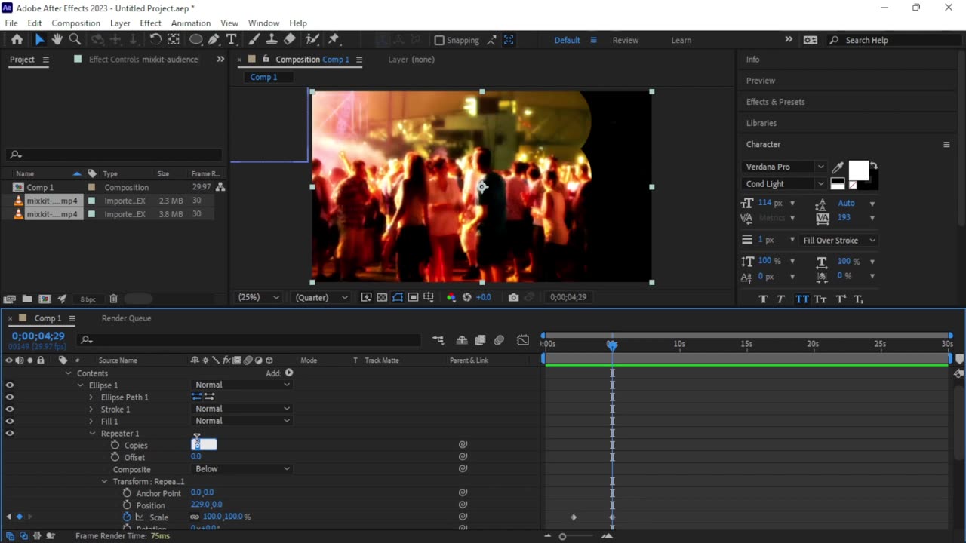Select the Brush tool

tap(254, 40)
